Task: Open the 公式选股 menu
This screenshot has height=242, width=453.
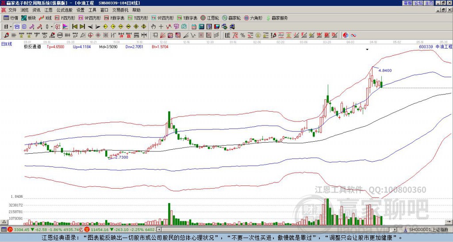Action: click(65, 10)
